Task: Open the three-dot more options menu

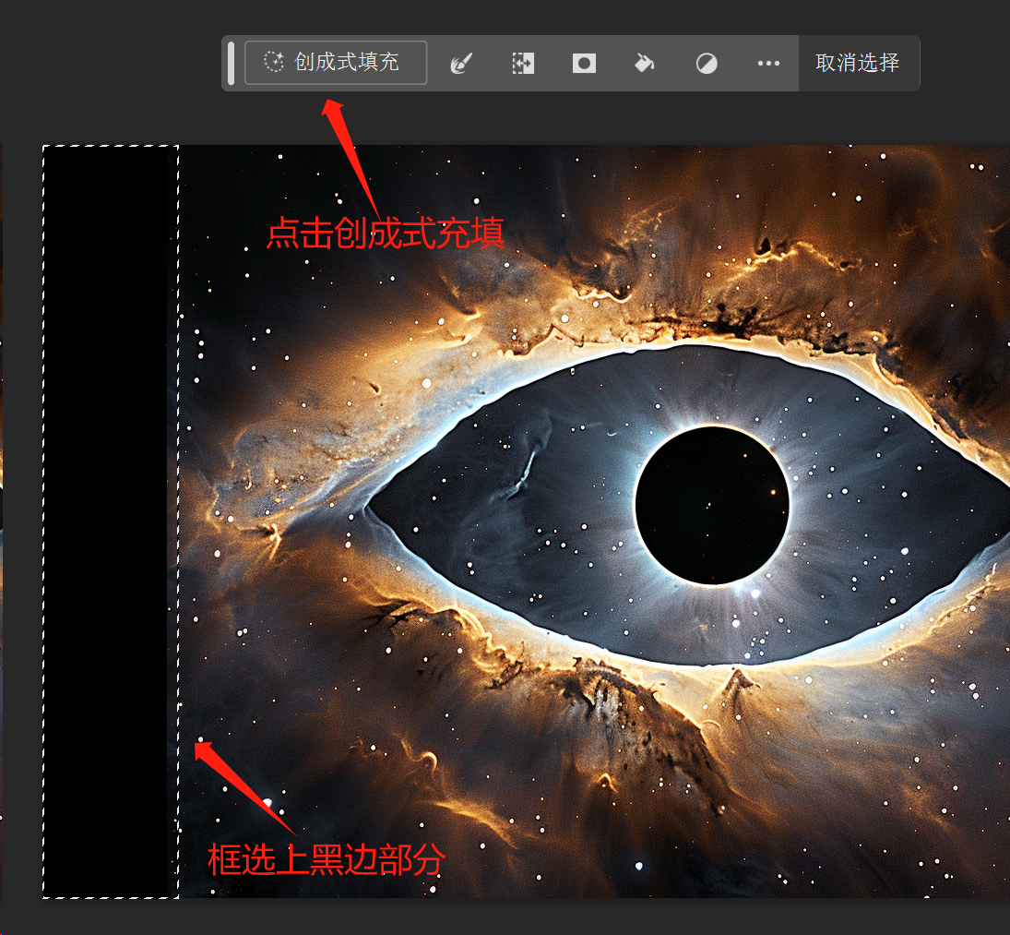Action: [x=768, y=63]
